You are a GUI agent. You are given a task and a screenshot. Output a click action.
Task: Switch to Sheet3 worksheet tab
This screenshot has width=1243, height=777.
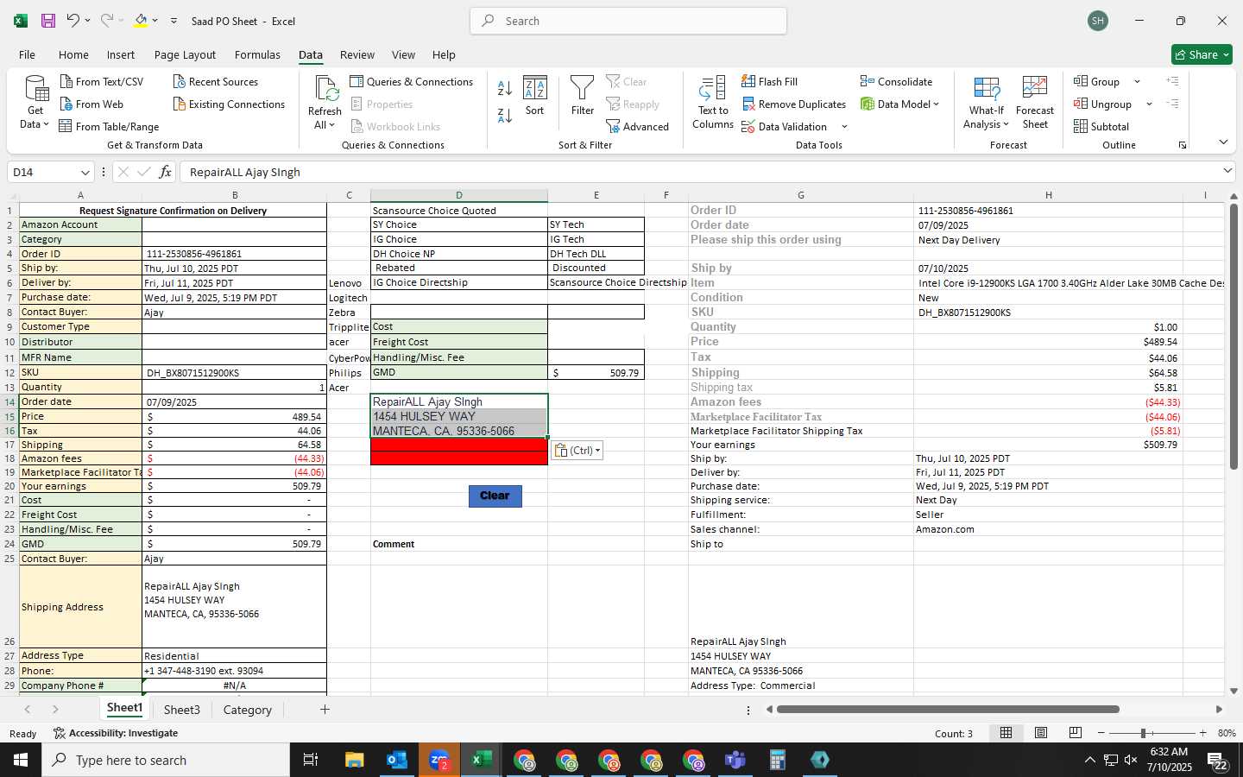click(x=182, y=710)
